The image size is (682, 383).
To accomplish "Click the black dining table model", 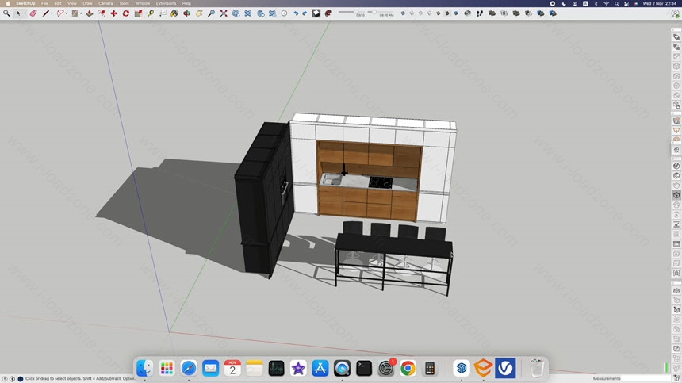I will click(x=393, y=263).
